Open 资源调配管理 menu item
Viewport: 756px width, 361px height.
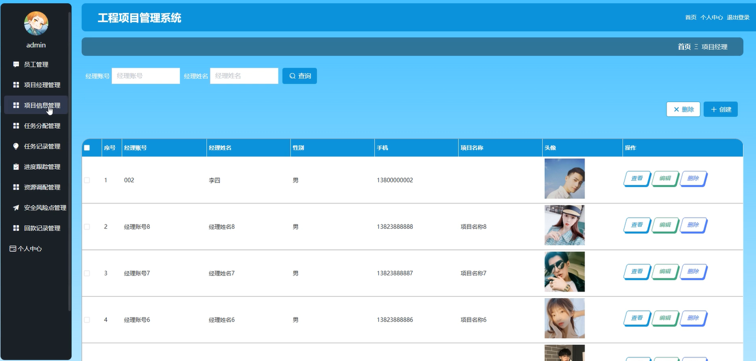click(x=36, y=187)
